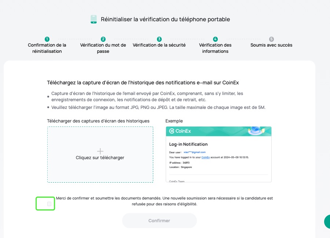
Task: Select step 1 circle icon
Action: (x=47, y=39)
